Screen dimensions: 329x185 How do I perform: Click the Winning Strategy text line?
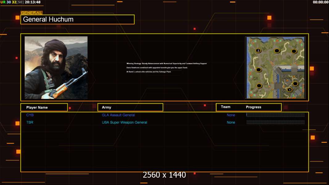pos(167,64)
